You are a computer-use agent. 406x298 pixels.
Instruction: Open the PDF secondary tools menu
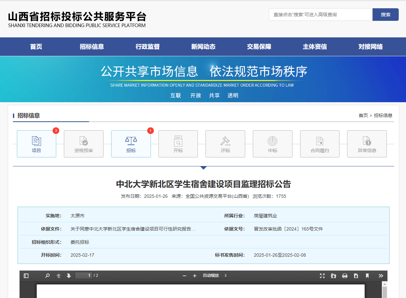(381, 276)
